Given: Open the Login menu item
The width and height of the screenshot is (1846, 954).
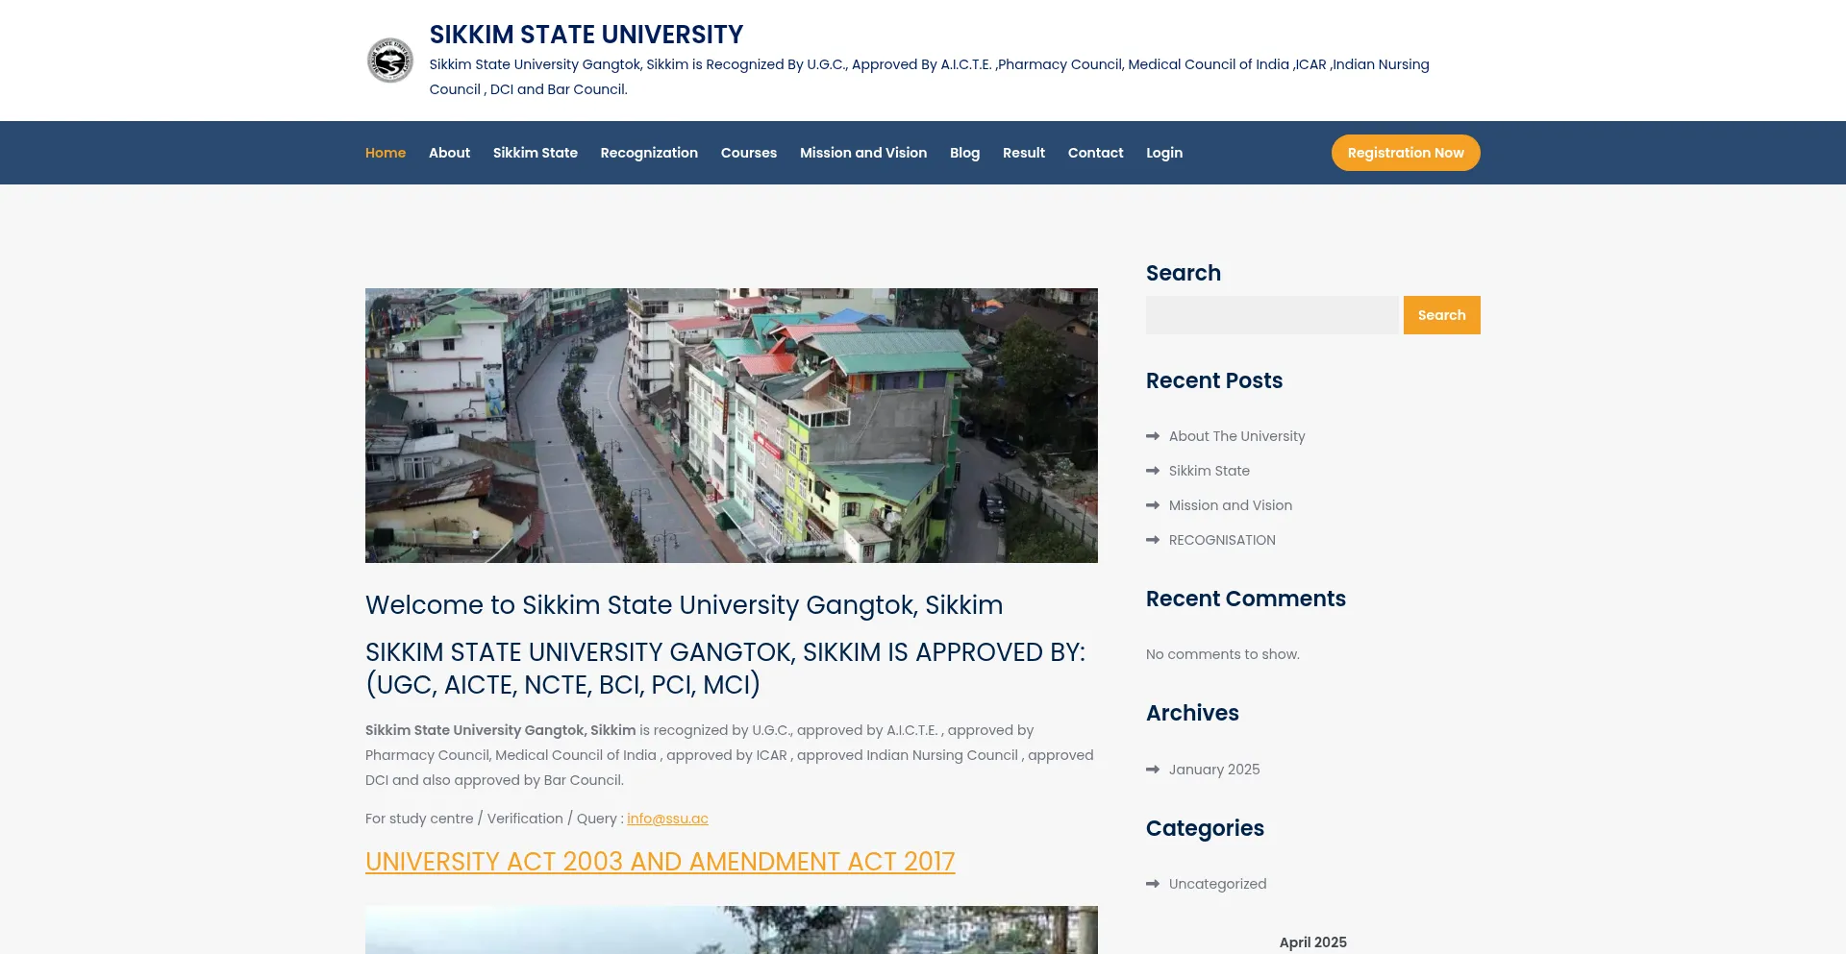Looking at the screenshot, I should (x=1164, y=153).
